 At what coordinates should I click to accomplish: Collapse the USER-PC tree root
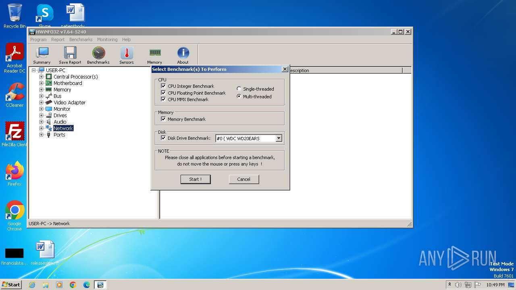coord(33,70)
